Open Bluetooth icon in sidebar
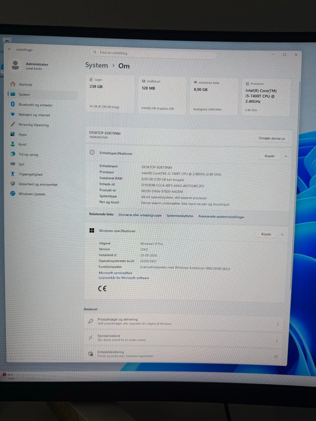 [13, 104]
